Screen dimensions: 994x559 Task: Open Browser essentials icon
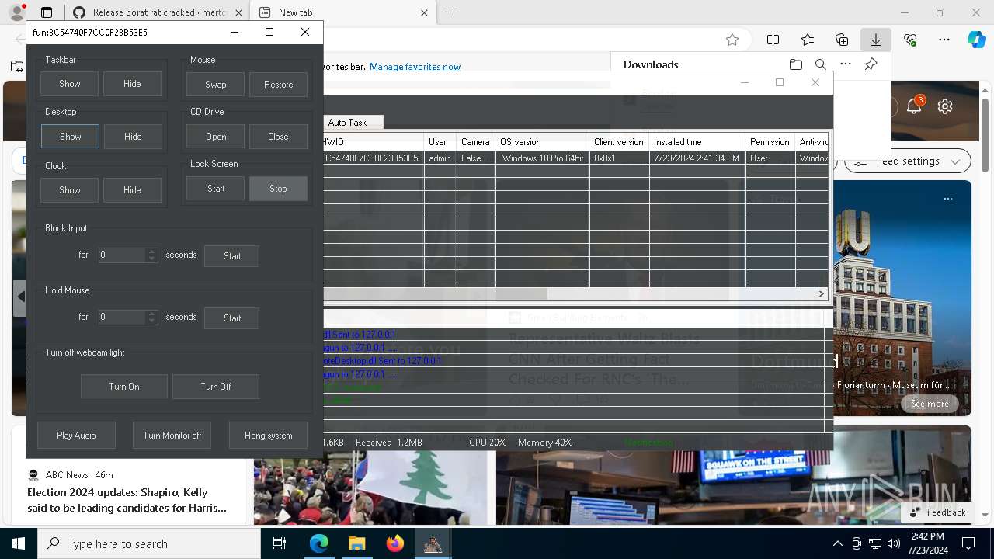click(910, 40)
